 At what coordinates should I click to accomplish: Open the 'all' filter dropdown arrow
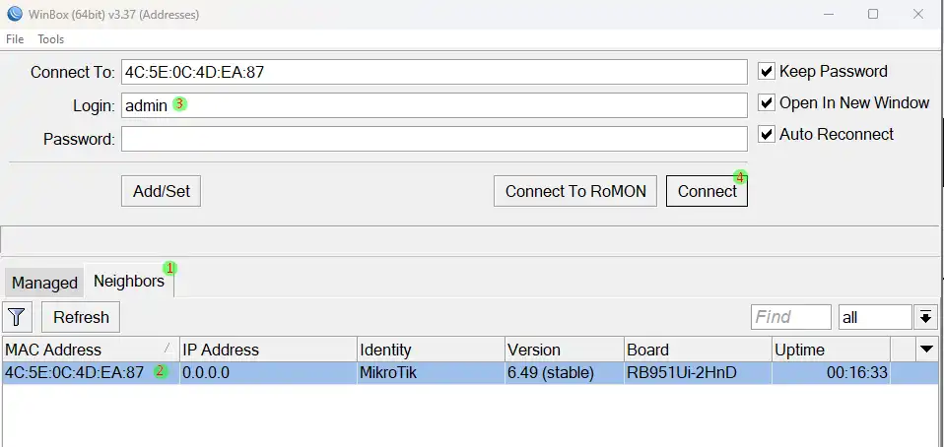pyautogui.click(x=925, y=317)
